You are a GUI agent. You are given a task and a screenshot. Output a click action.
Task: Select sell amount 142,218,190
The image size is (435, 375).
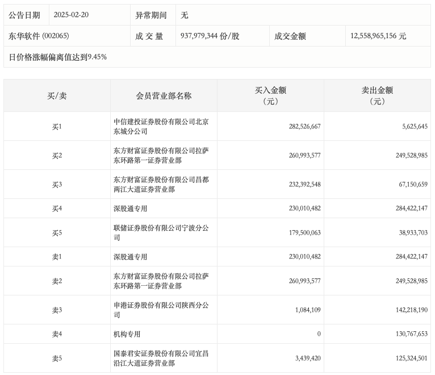[411, 310]
